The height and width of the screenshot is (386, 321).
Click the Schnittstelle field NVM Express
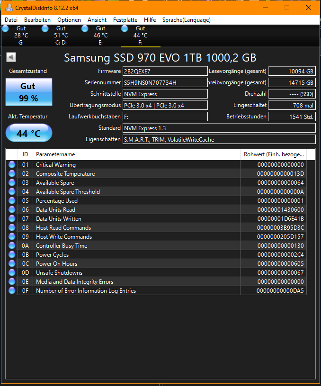165,94
